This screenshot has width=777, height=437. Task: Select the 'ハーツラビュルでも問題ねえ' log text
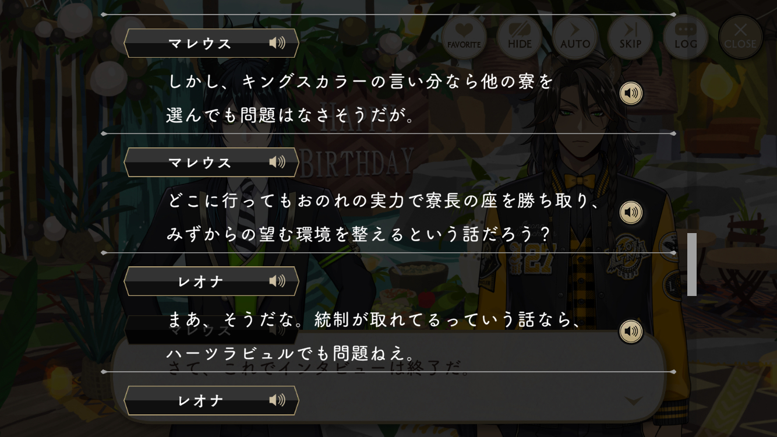click(291, 353)
